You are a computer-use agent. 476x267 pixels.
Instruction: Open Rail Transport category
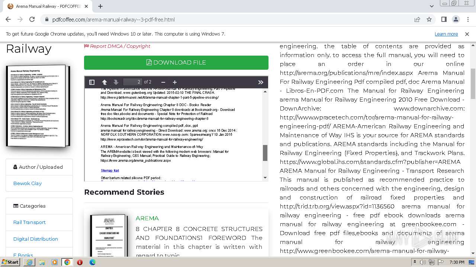coord(29,222)
